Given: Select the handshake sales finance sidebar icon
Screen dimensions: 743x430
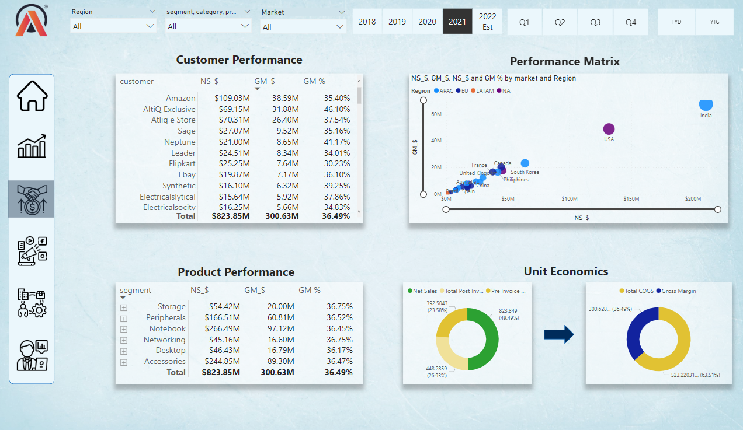Looking at the screenshot, I should click(x=31, y=199).
